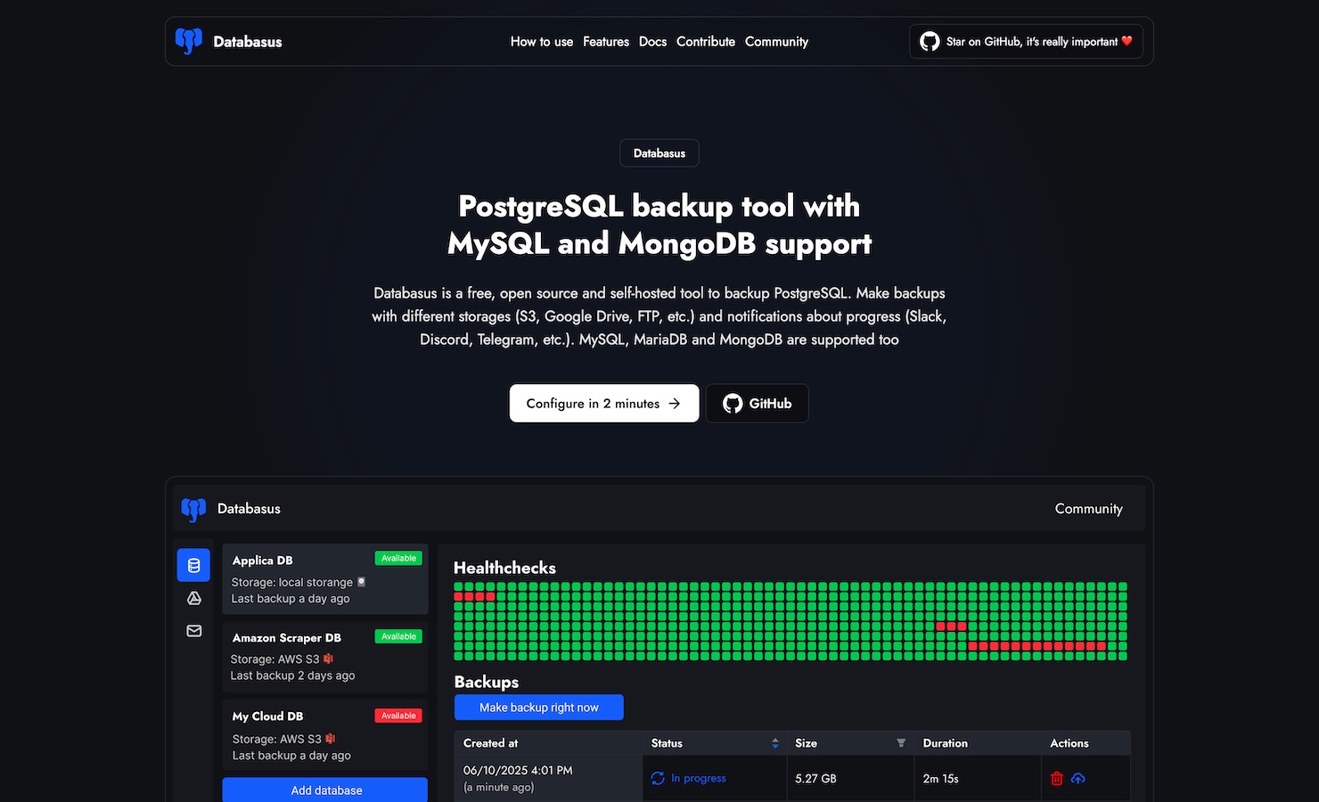
Task: Open the databases sidebar icon
Action: (x=193, y=565)
